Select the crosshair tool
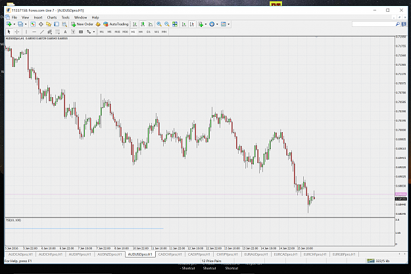This screenshot has width=411, height=274. pos(17,32)
